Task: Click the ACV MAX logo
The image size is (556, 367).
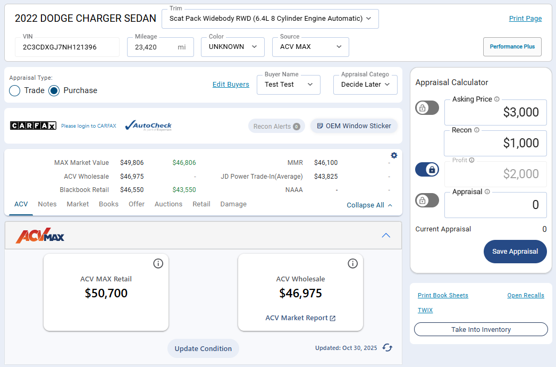Action: click(x=40, y=236)
